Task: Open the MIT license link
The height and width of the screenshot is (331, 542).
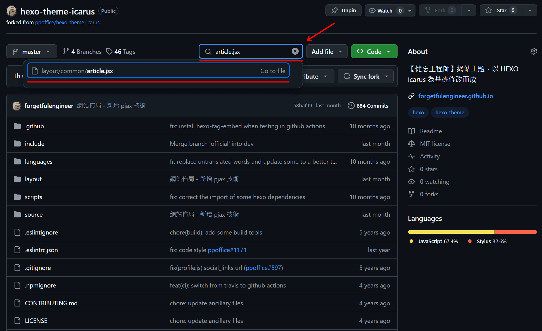Action: [435, 144]
